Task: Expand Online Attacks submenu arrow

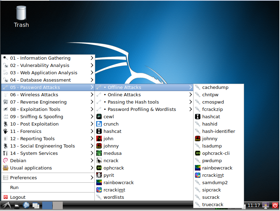Action: (x=190, y=95)
